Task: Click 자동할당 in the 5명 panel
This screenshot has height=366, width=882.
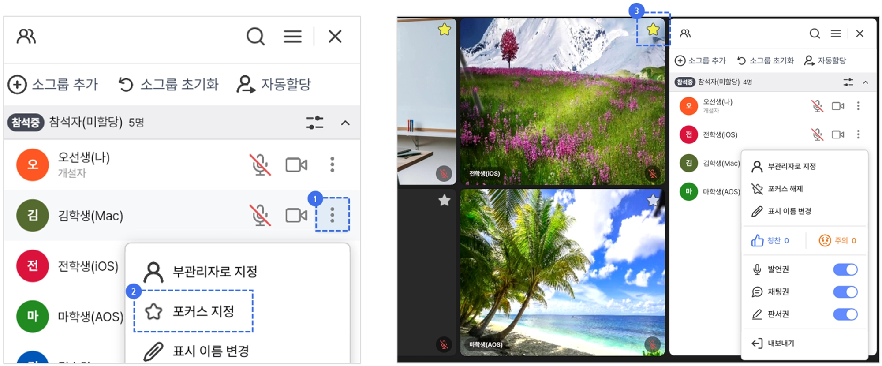Action: [x=274, y=84]
